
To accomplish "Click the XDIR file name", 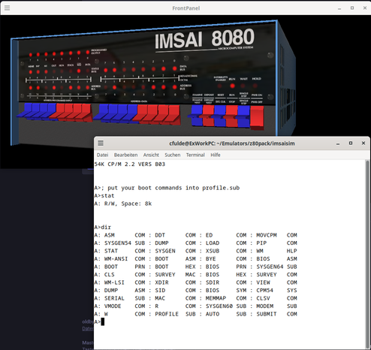I will 161,282.
